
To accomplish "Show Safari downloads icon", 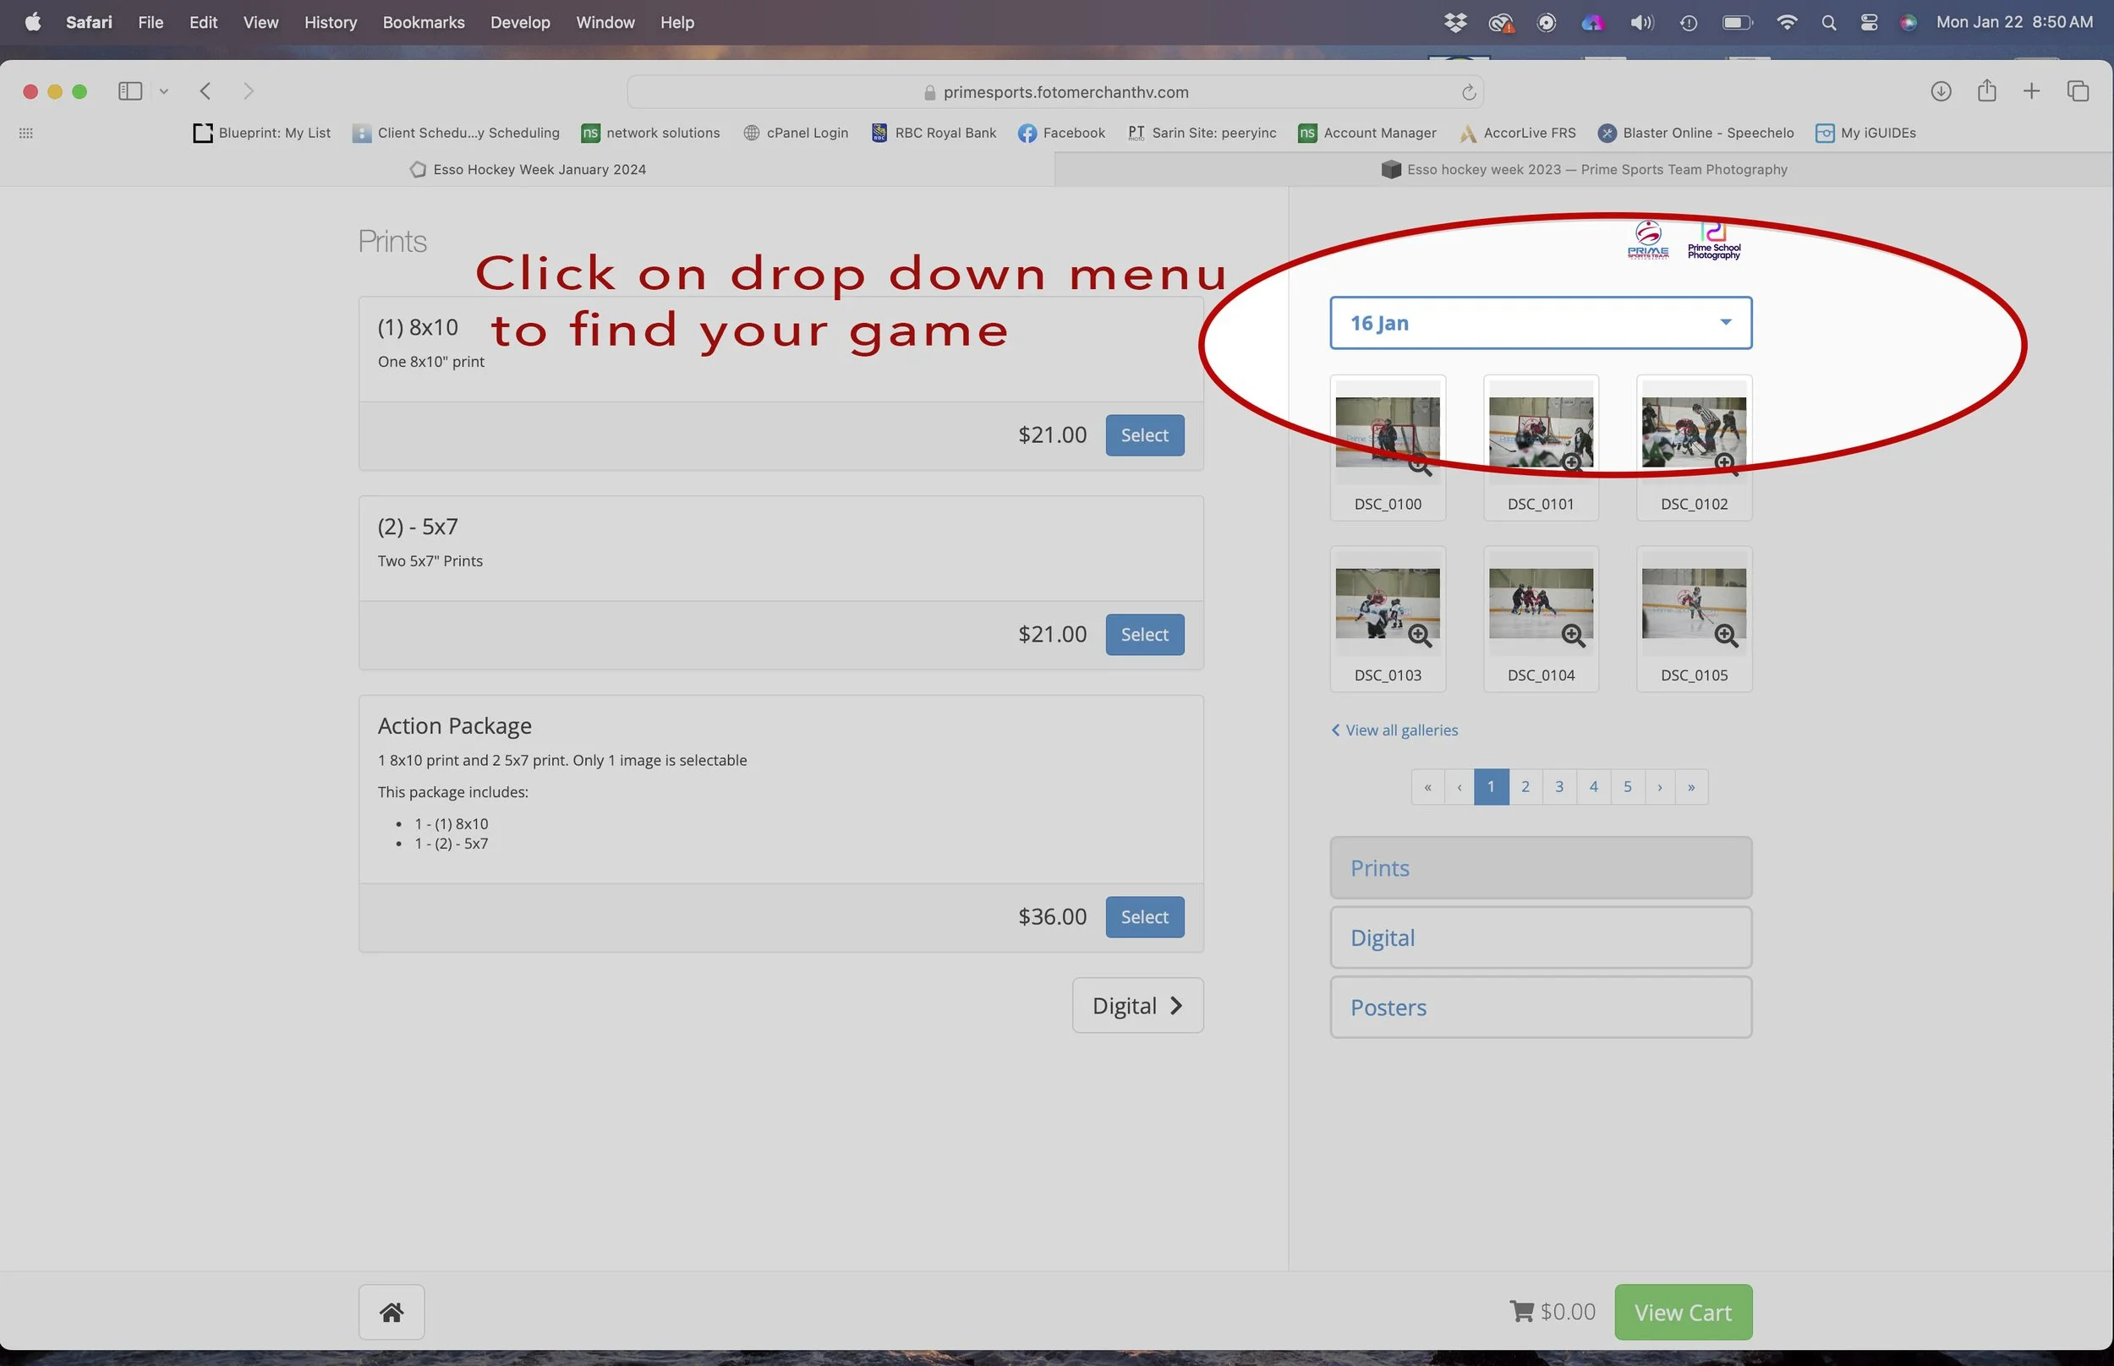I will click(x=1940, y=91).
